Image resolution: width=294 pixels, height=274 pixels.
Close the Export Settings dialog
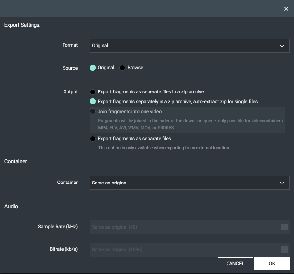click(x=286, y=9)
